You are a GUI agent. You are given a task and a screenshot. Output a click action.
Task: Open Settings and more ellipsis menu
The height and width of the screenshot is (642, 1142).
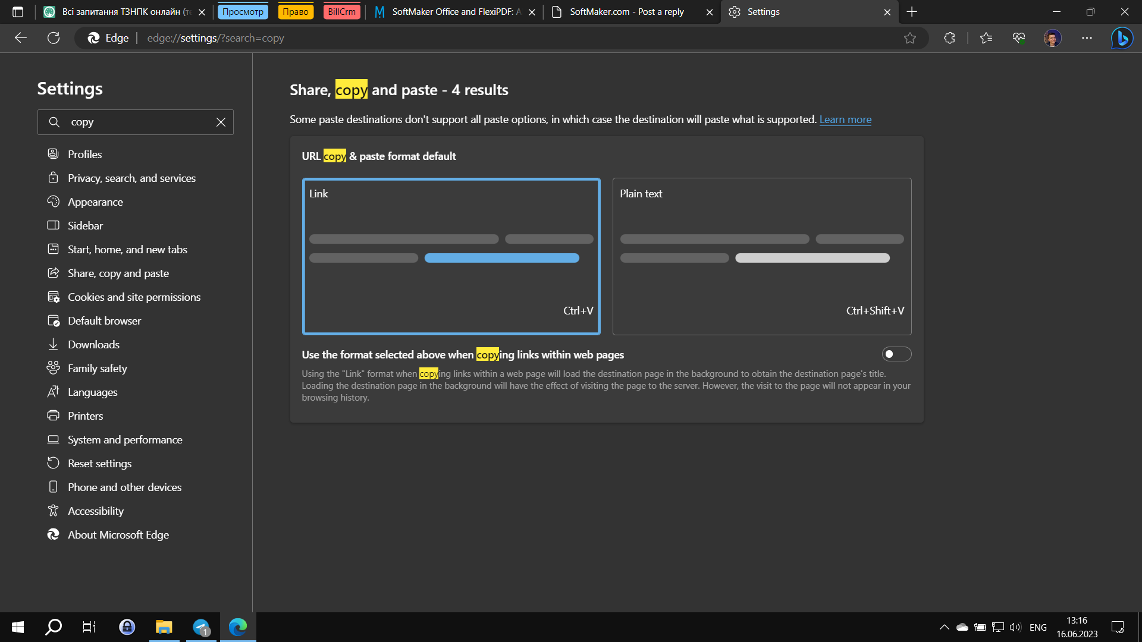1087,38
